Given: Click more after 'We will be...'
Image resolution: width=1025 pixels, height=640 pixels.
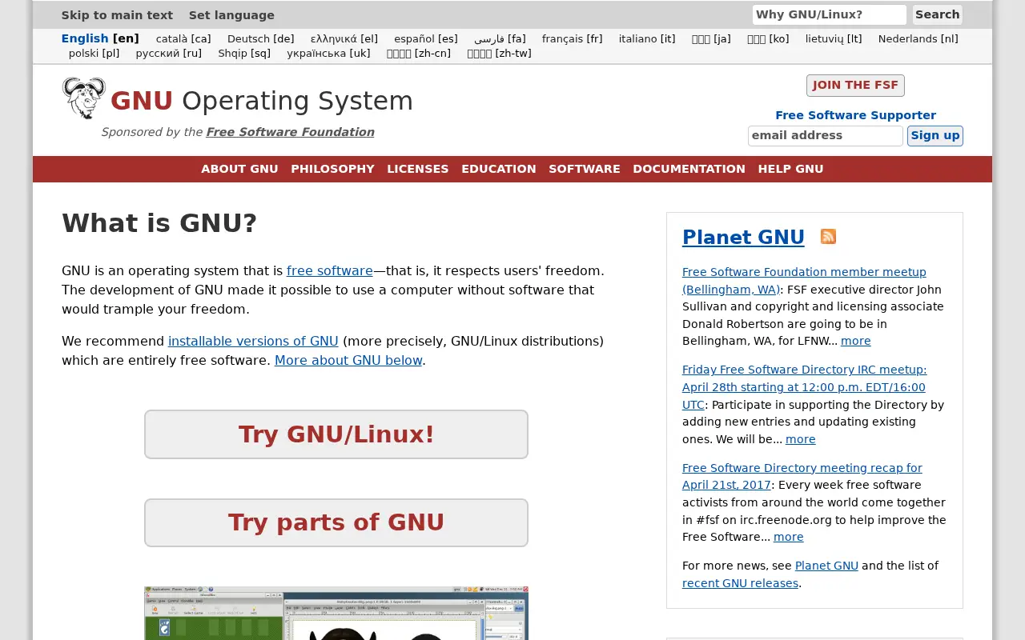Looking at the screenshot, I should tap(801, 439).
